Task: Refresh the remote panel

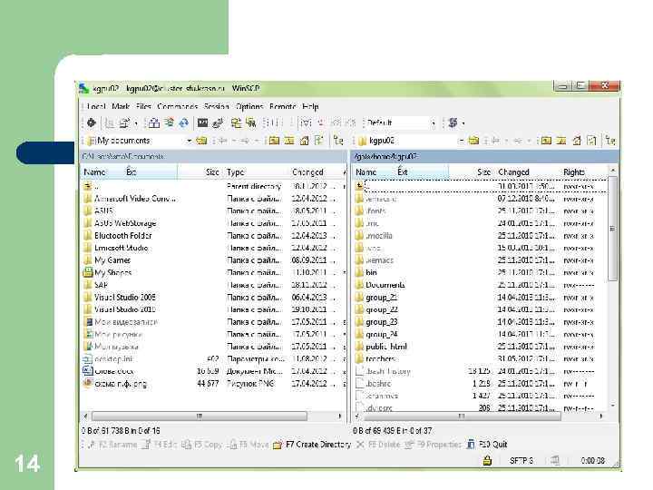Action: pyautogui.click(x=591, y=141)
